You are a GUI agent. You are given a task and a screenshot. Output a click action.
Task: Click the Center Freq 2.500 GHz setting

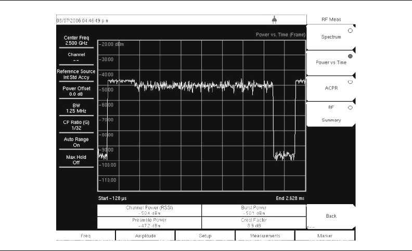(x=76, y=40)
